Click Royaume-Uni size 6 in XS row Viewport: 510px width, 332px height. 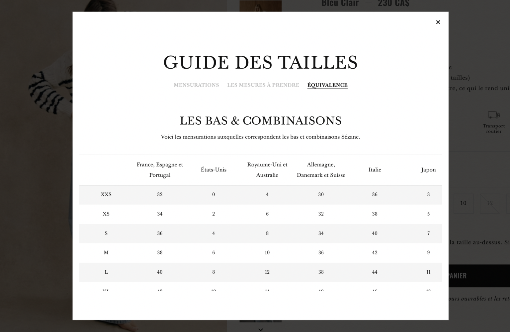click(x=267, y=214)
